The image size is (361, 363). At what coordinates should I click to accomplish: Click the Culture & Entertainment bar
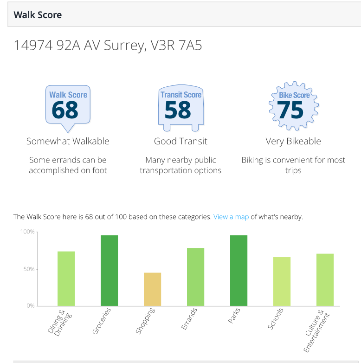coord(325,279)
